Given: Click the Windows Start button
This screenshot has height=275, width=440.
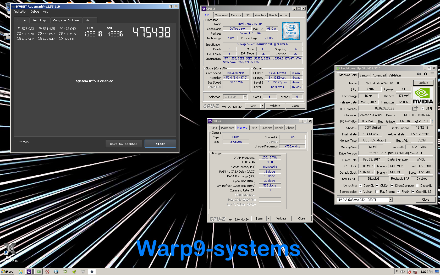Looking at the screenshot, I should click(x=7, y=272).
